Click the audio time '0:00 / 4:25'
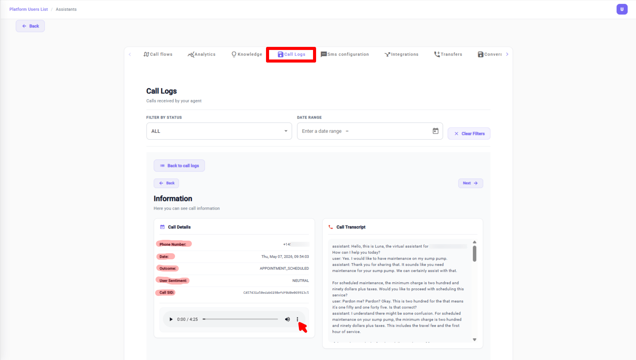The image size is (636, 360). [x=187, y=320]
